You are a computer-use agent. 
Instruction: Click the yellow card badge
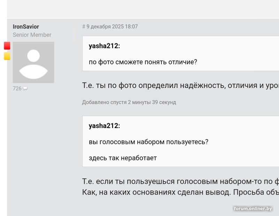point(7,56)
